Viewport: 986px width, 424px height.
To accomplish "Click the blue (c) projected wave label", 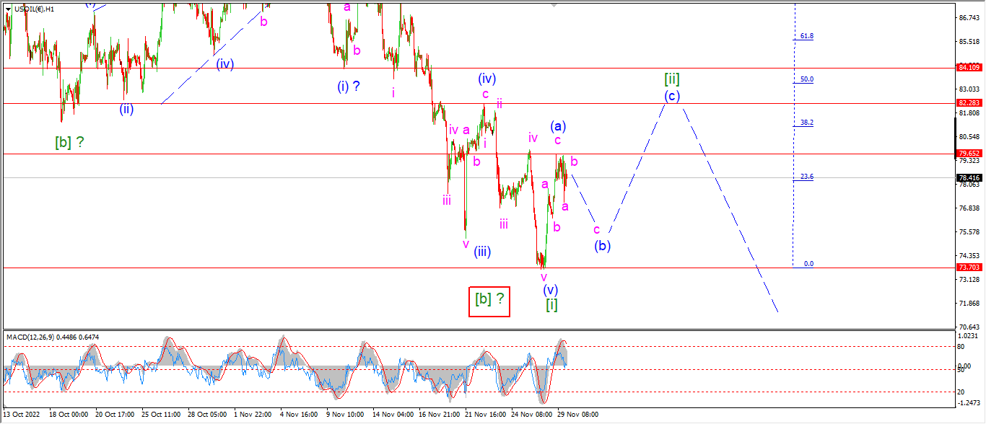I will [x=672, y=97].
